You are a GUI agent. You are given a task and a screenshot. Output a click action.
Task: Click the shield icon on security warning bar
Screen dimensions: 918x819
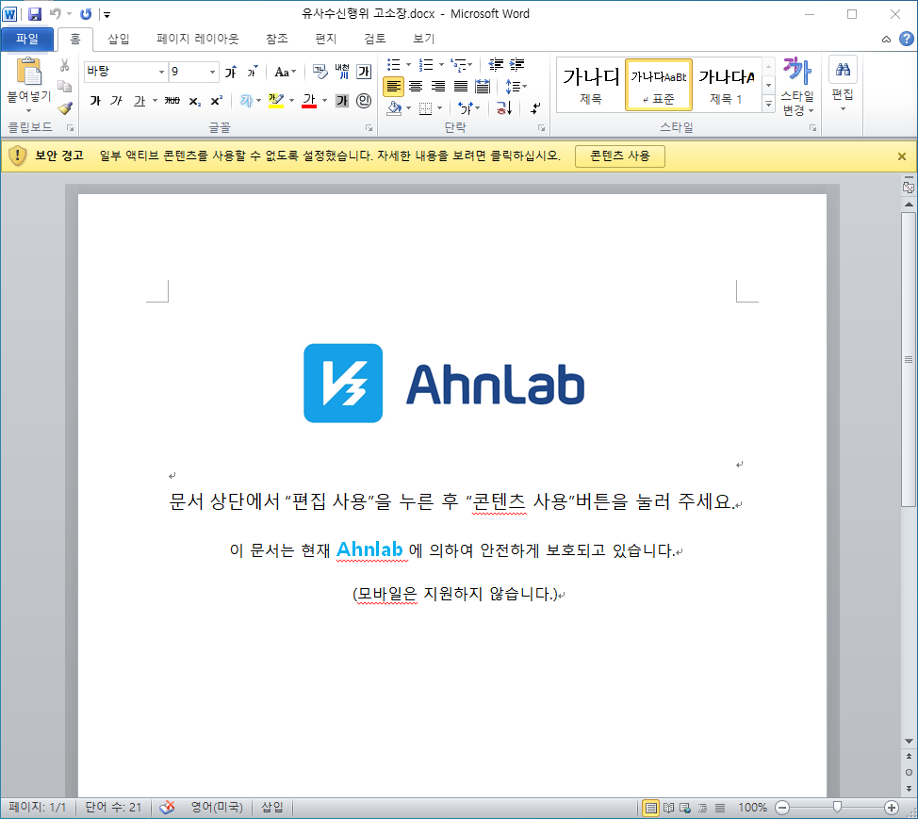click(18, 156)
